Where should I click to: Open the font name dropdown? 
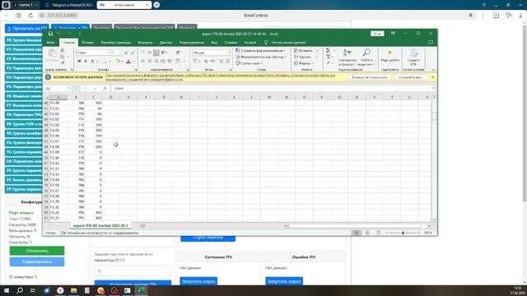pos(108,53)
